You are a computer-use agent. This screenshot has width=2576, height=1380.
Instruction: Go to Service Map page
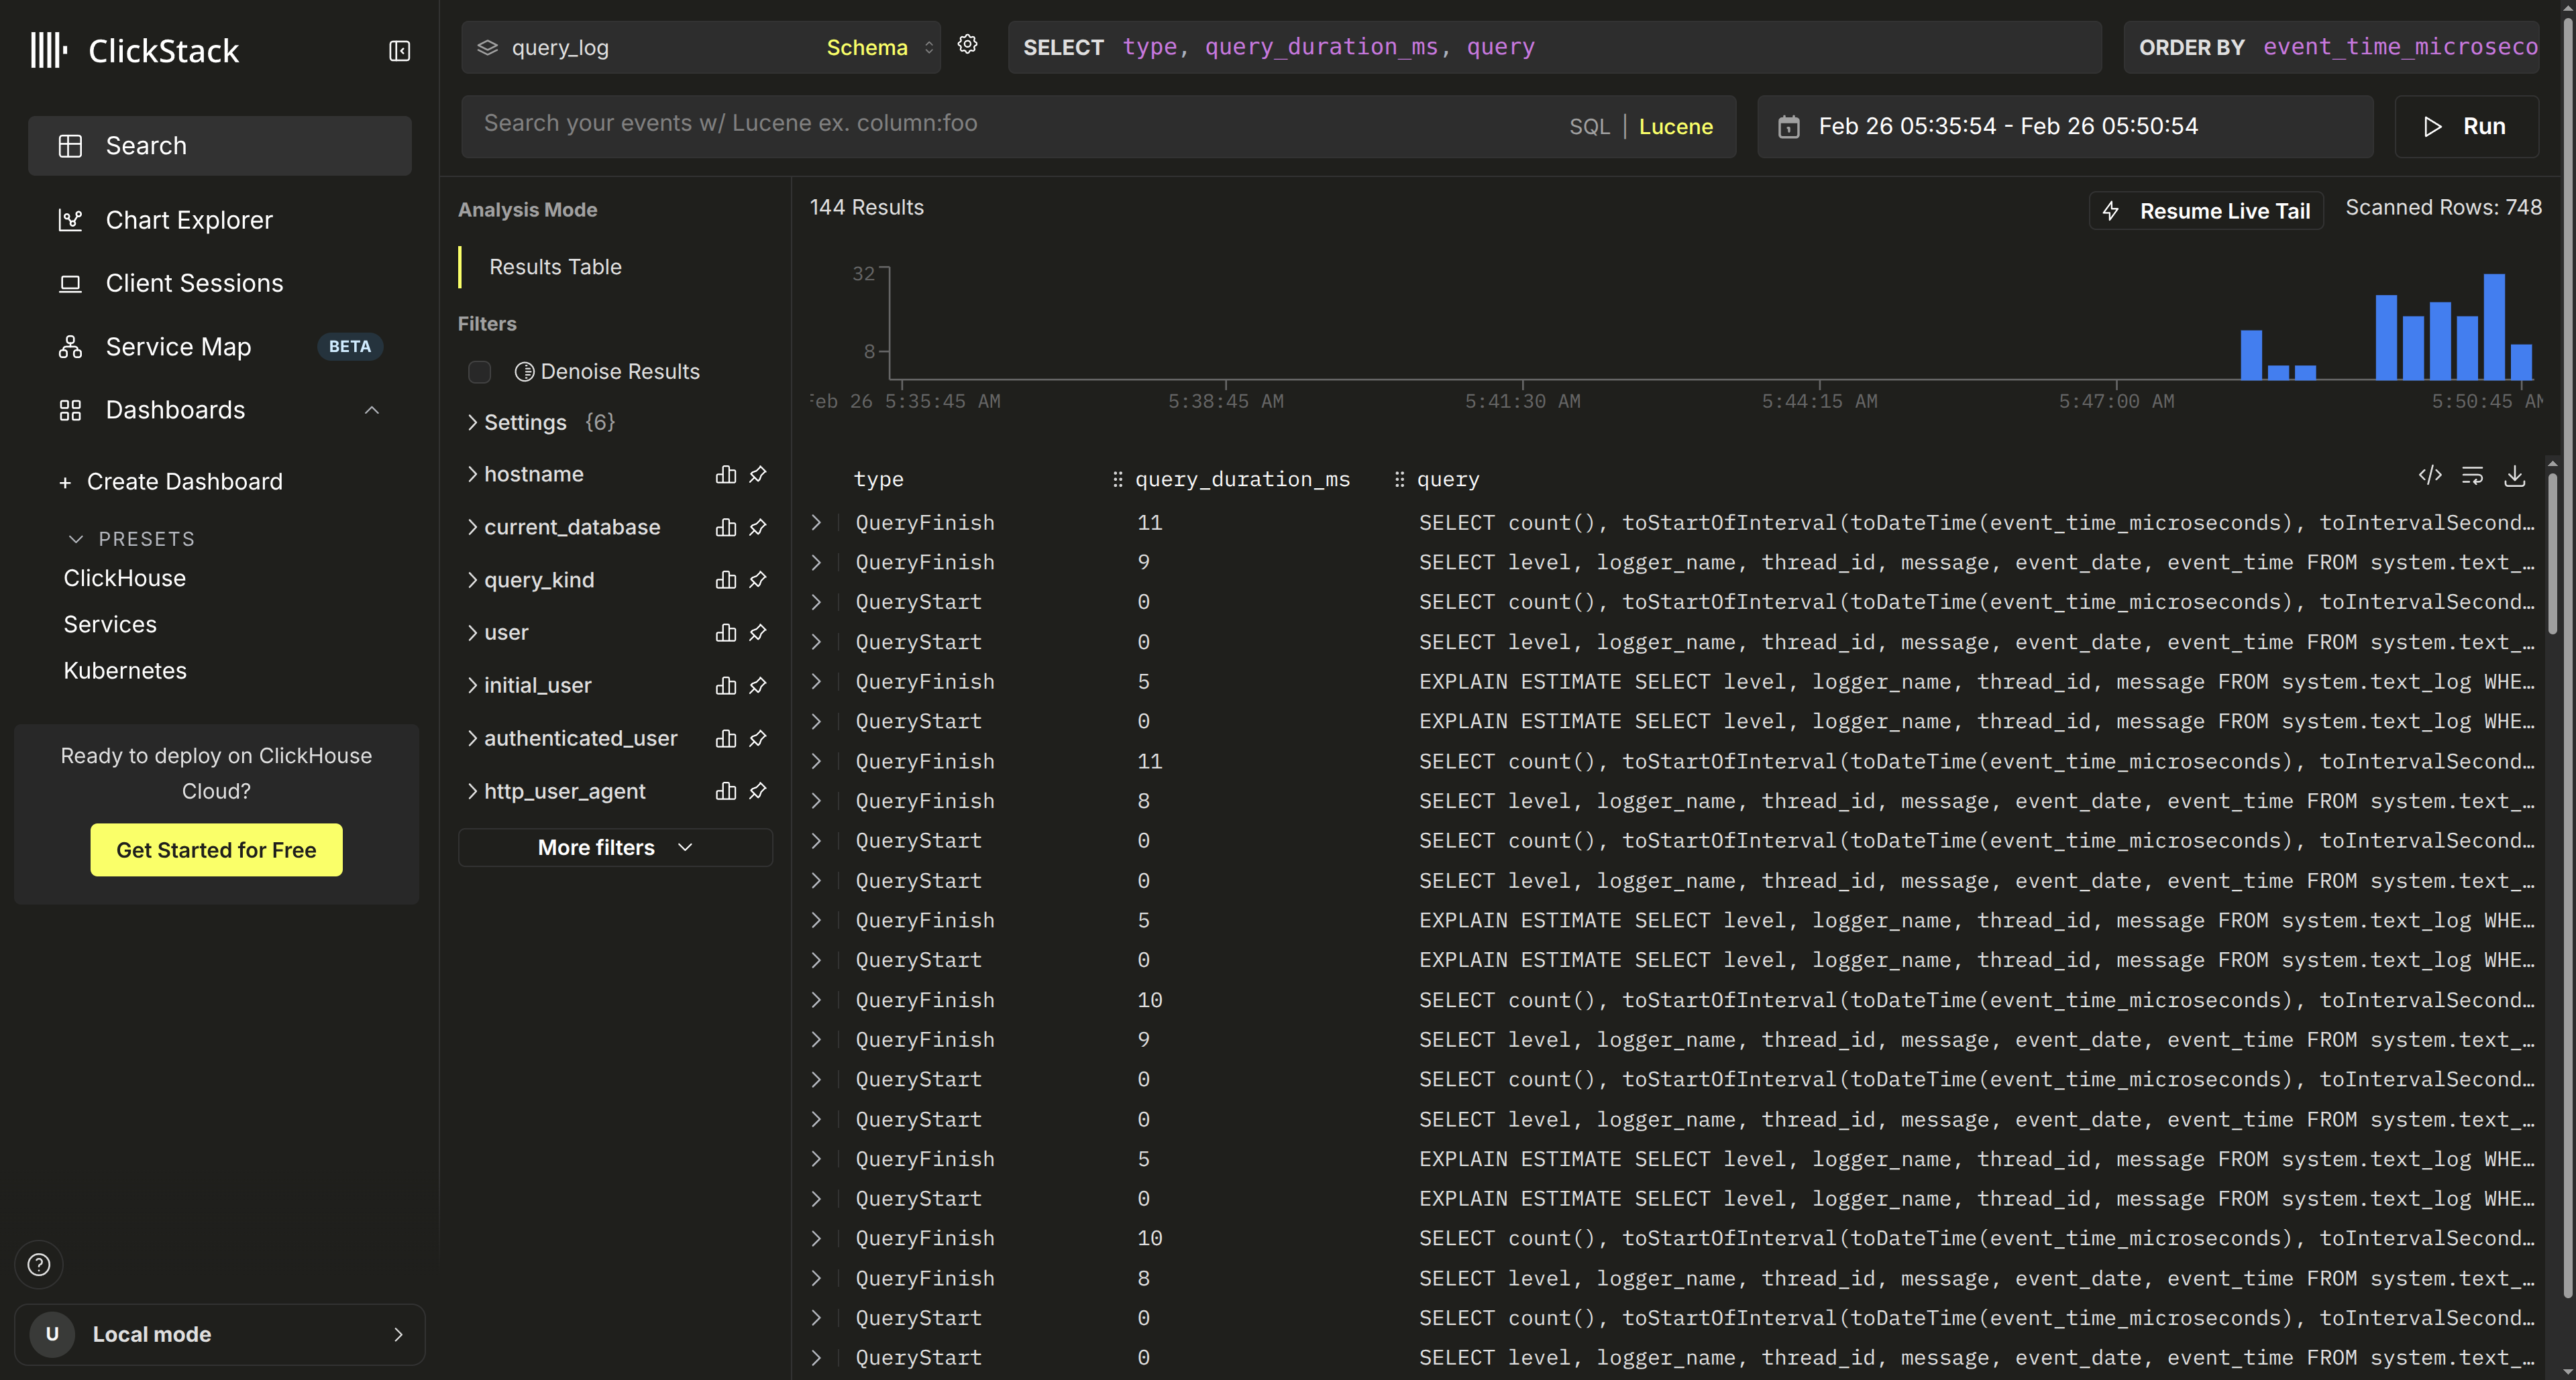pyautogui.click(x=178, y=347)
